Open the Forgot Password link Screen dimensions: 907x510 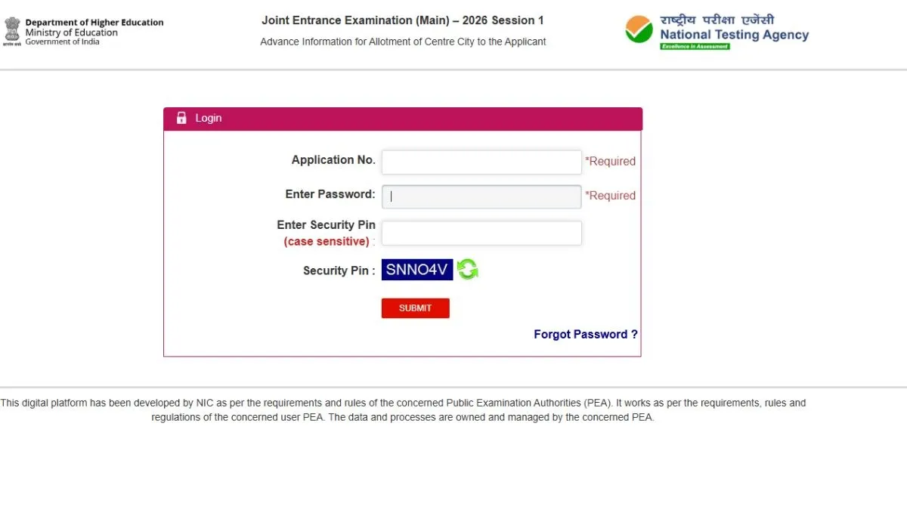[585, 334]
